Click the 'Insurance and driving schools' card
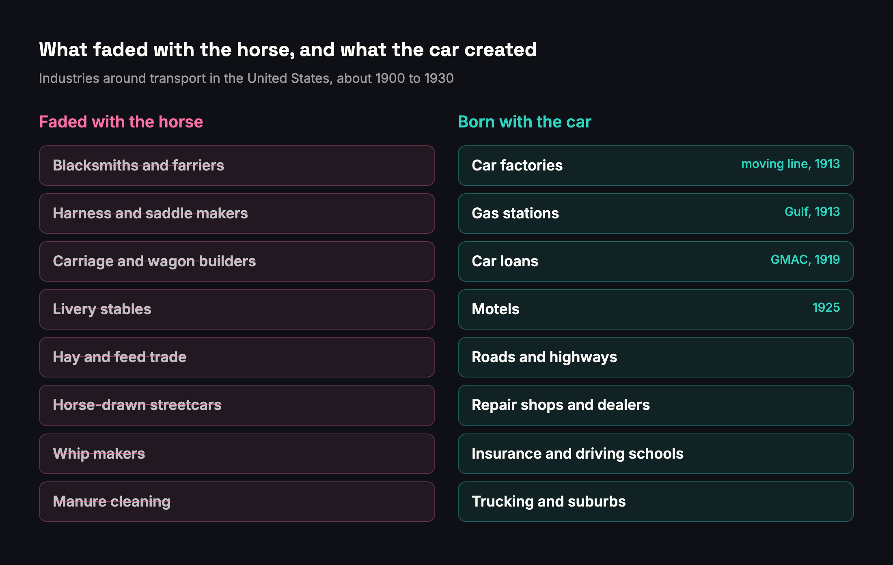This screenshot has height=565, width=893. pos(656,454)
